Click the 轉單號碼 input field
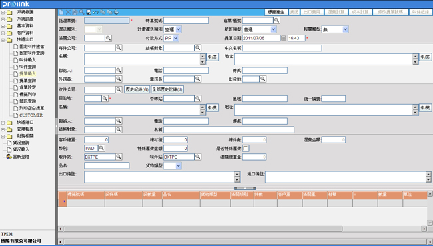Viewport: 433px width, 246px height. 186,21
